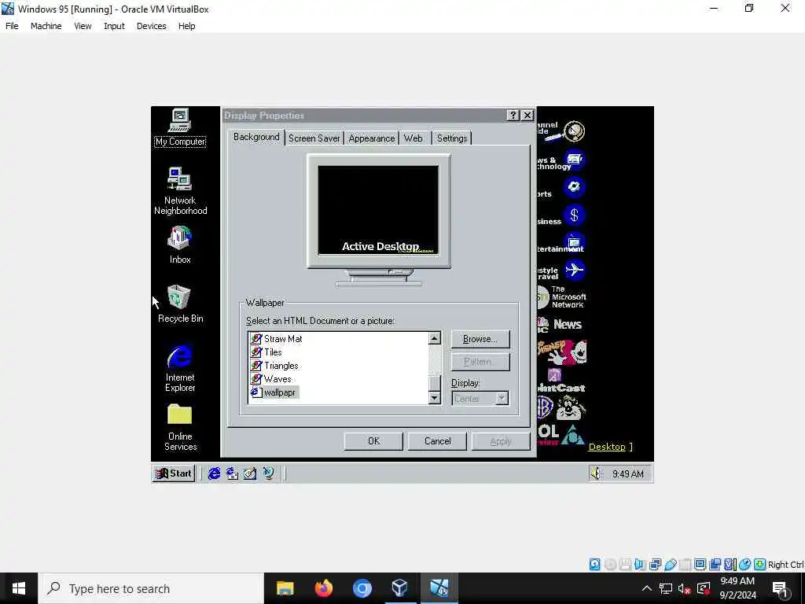Click the View Channels Quick Launch icon
805x604 pixels.
click(x=268, y=473)
